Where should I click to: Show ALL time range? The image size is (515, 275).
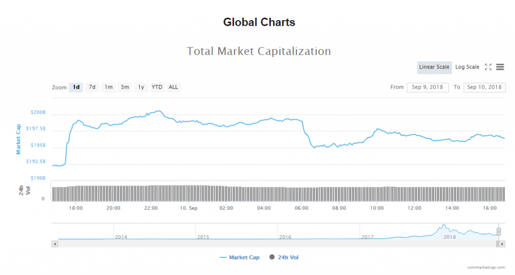click(174, 87)
